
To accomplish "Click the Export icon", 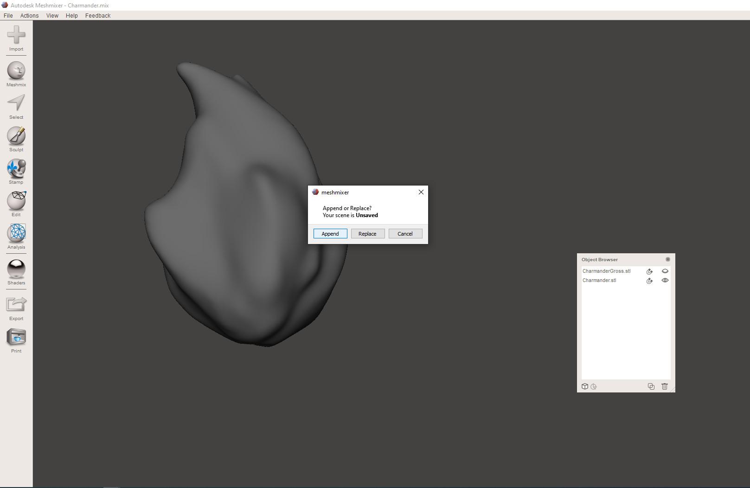I will (16, 305).
